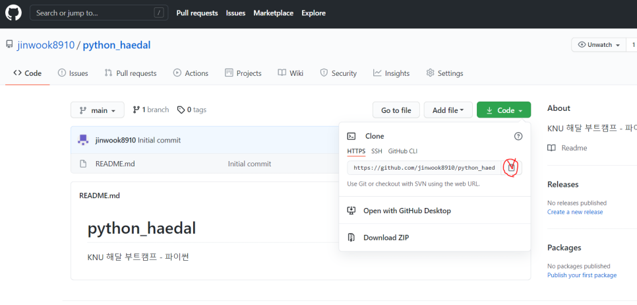The image size is (637, 305).
Task: Click Publish your first package link
Action: click(x=582, y=275)
